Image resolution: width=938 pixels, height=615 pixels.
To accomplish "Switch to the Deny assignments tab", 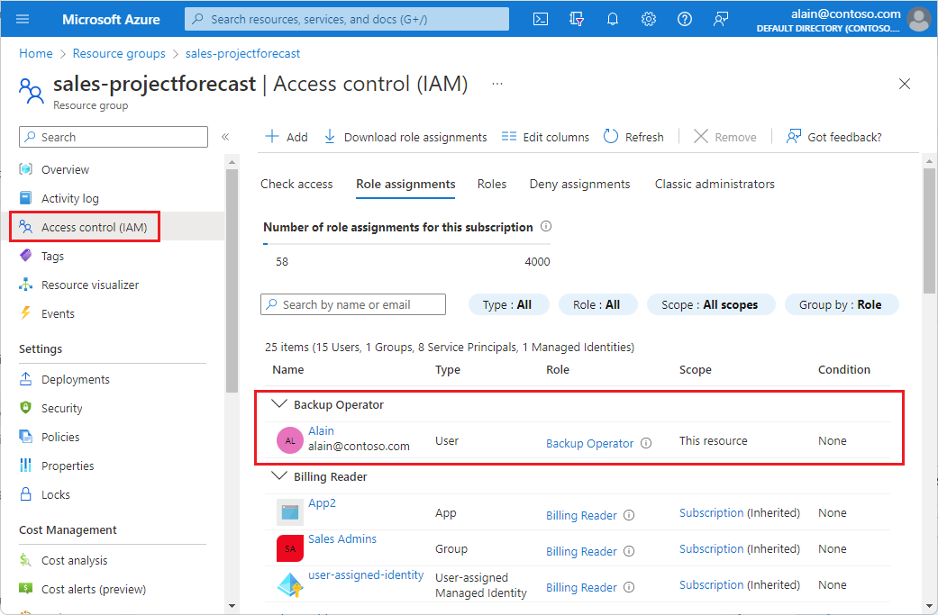I will coord(579,184).
